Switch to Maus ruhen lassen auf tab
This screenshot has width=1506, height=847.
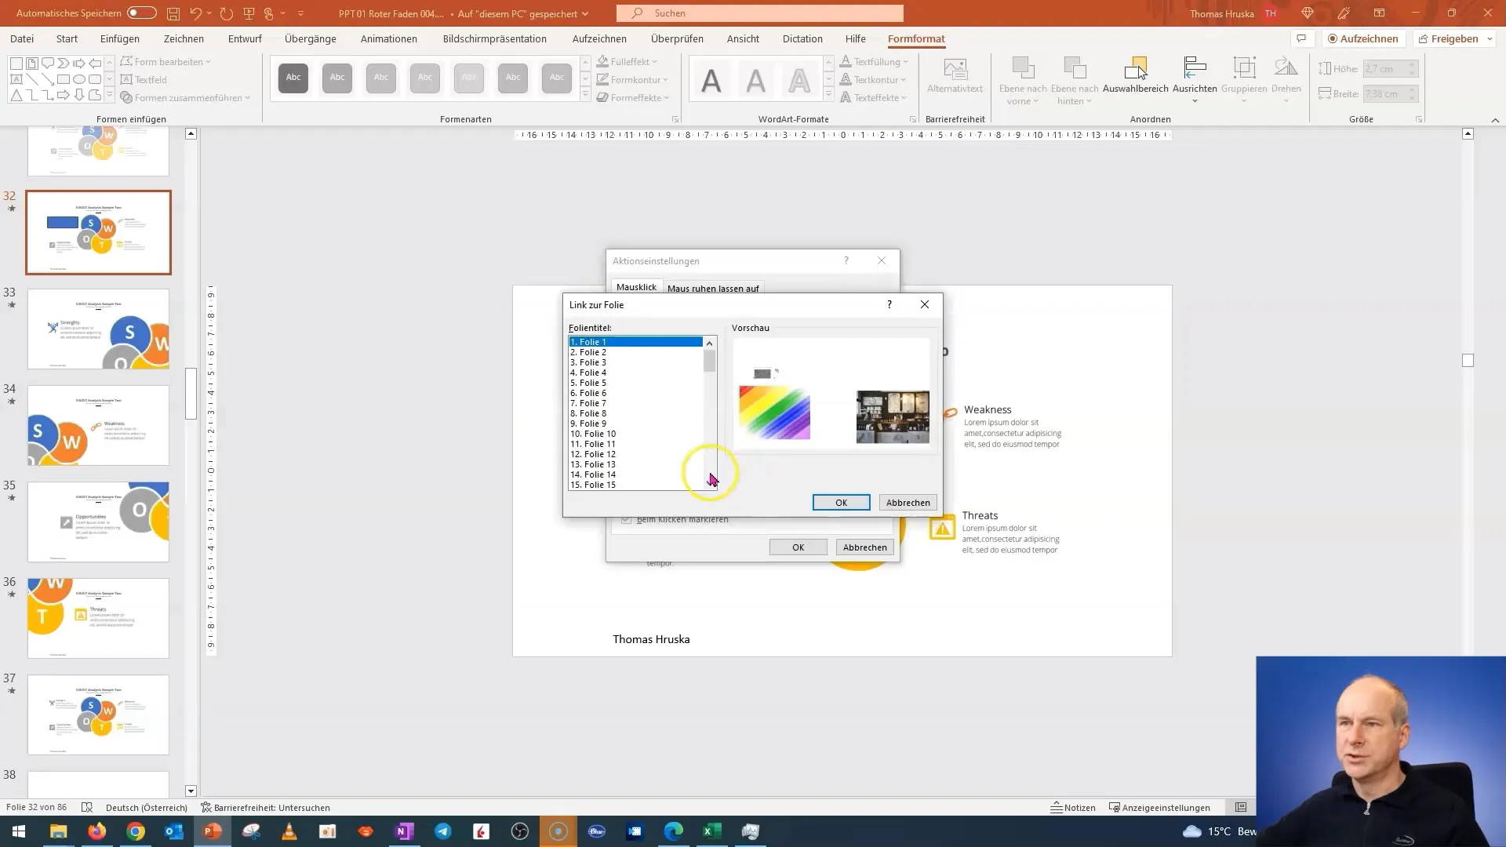(x=715, y=288)
